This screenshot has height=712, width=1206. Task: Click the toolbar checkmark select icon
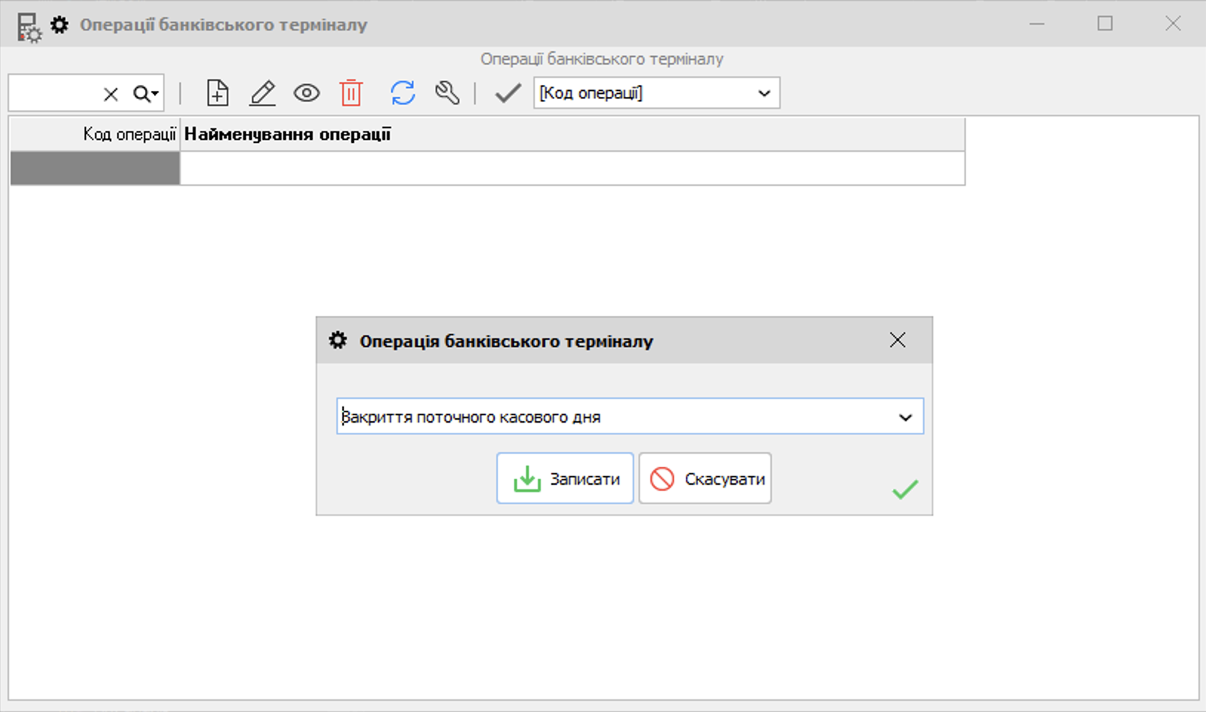[507, 93]
